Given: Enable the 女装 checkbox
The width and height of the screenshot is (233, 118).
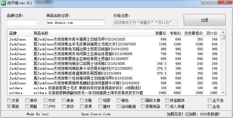Looking at the screenshot, I should coord(9,100).
